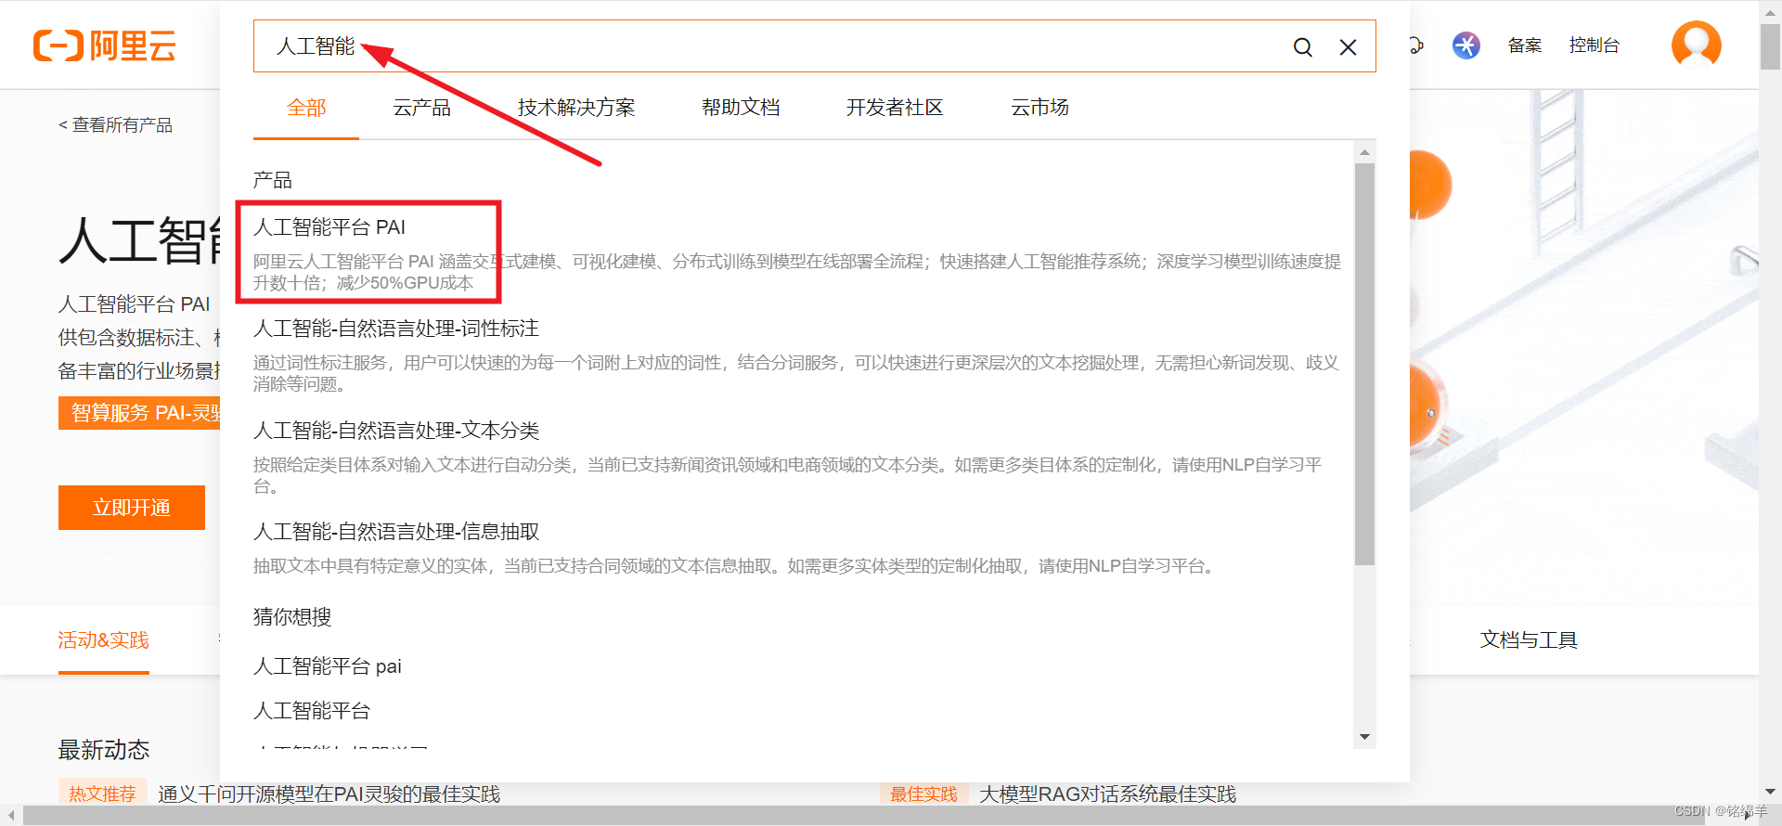
Task: Switch to the 云产品 tab
Action: click(421, 108)
